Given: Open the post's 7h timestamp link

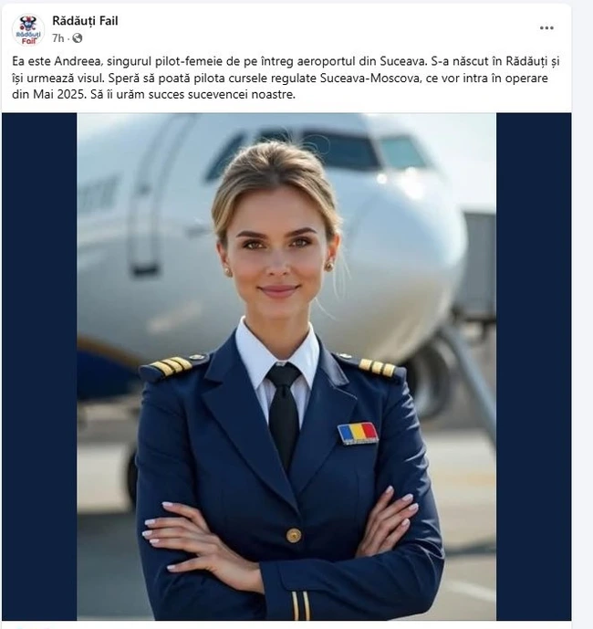Looking at the screenshot, I should 57,38.
